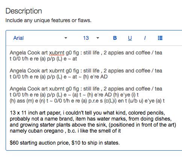Click the misspelled word xubrnt
The height and width of the screenshot is (160, 182).
57,53
